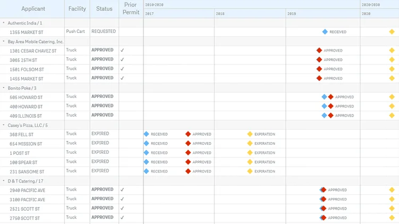Select blue Received diamond on 1 Post St row
399x224 pixels.
146,153
